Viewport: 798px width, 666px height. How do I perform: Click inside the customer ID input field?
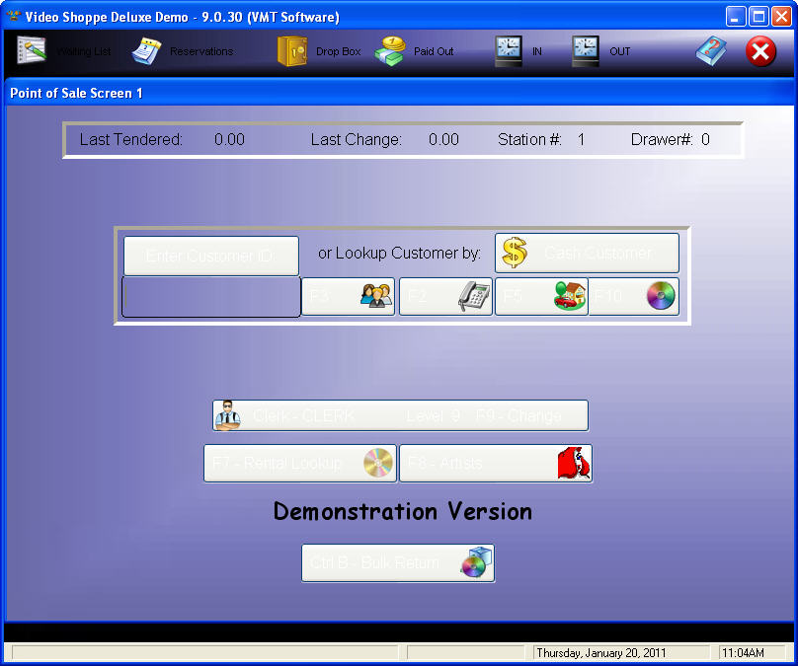click(x=210, y=297)
